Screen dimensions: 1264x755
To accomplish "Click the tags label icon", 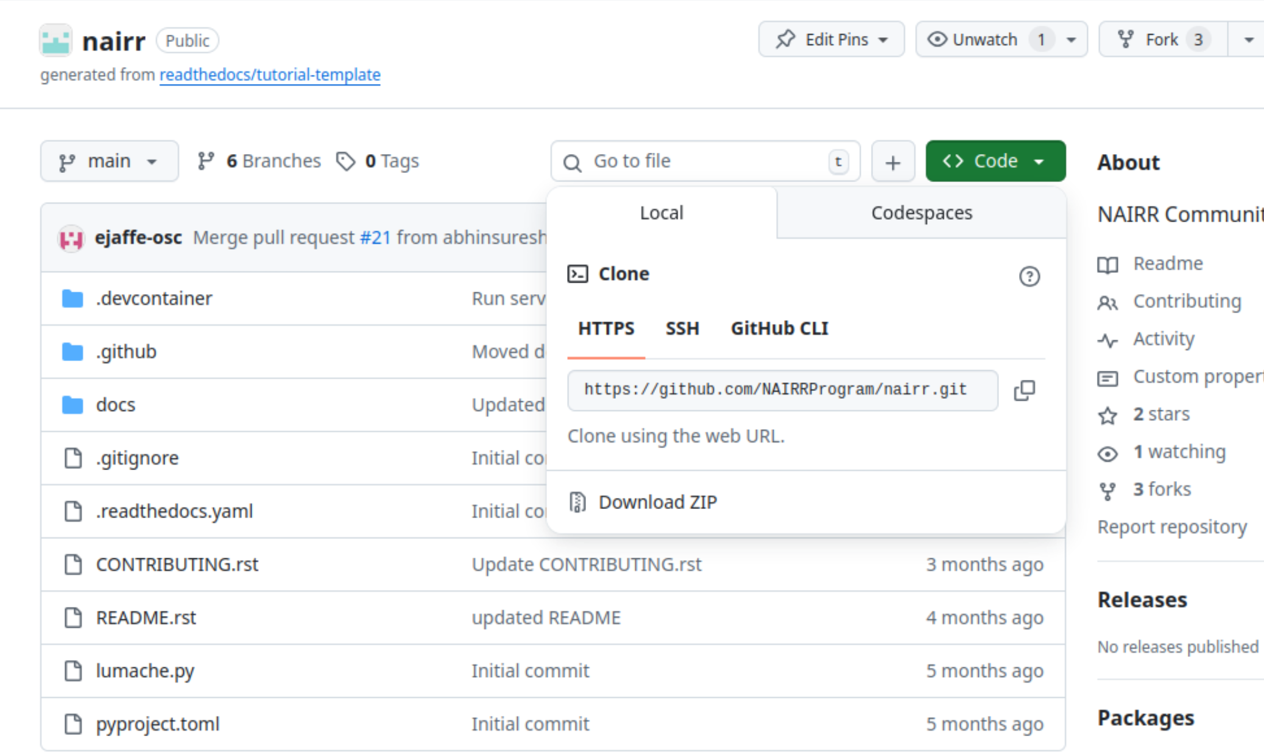I will click(345, 161).
